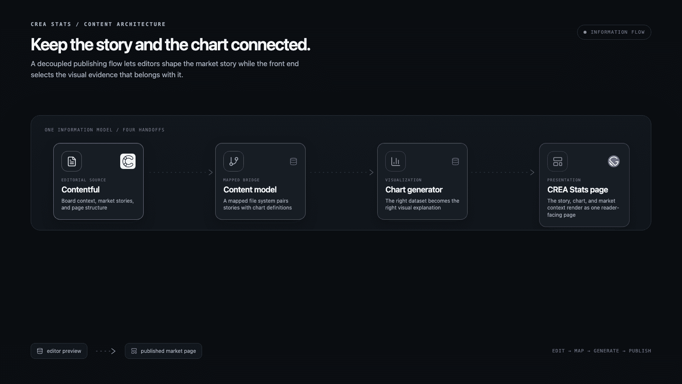
Task: Click the dashed arrow after editor preview
Action: click(106, 351)
